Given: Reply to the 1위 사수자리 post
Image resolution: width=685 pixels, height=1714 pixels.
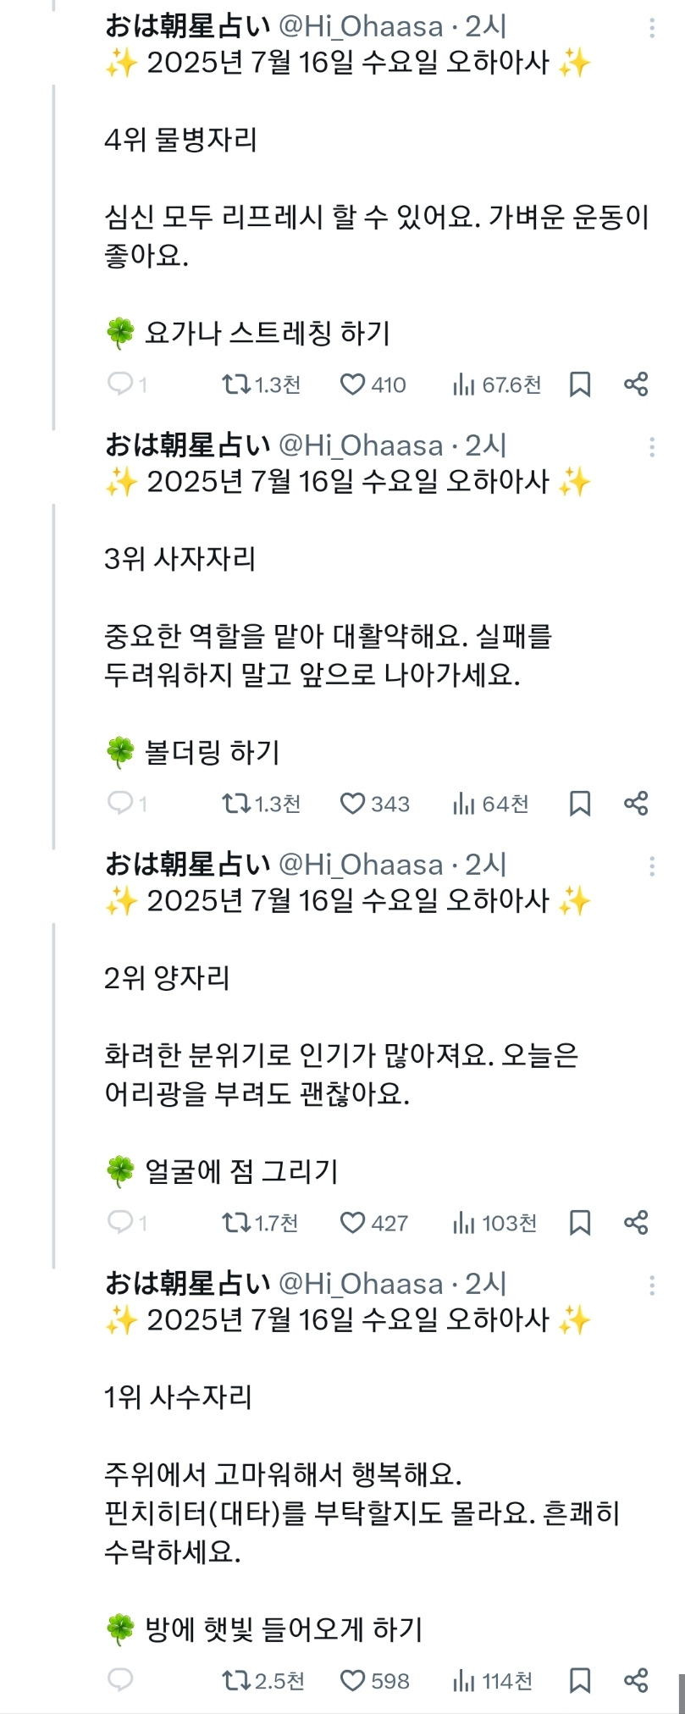Looking at the screenshot, I should click(120, 1680).
